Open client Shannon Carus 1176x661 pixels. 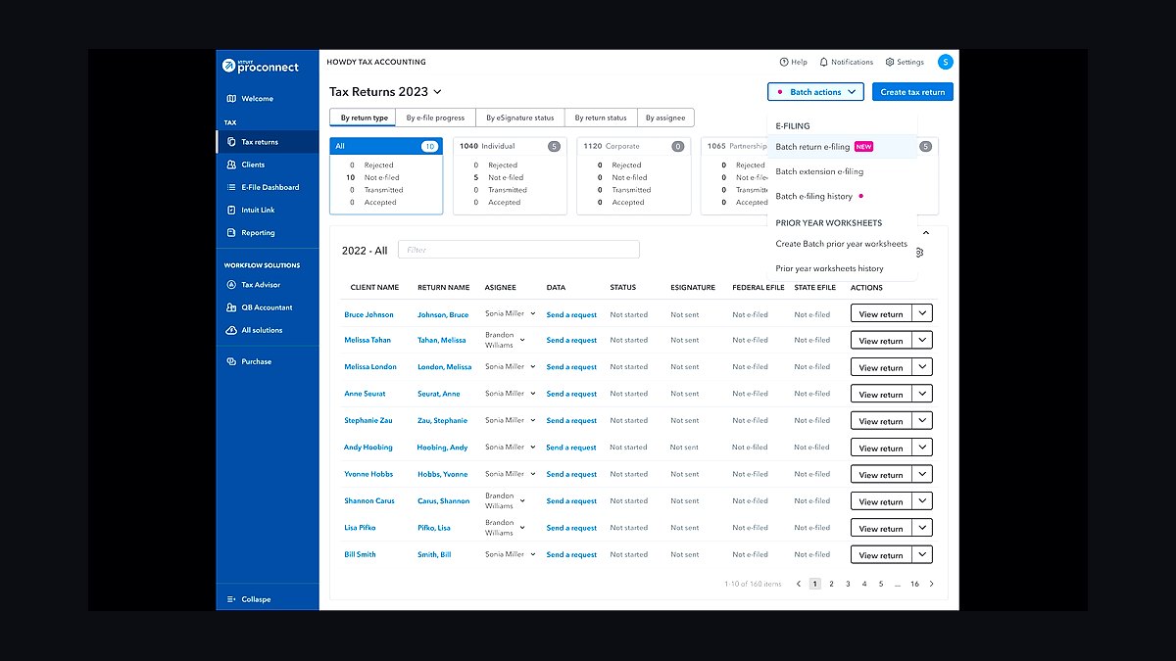[369, 500]
